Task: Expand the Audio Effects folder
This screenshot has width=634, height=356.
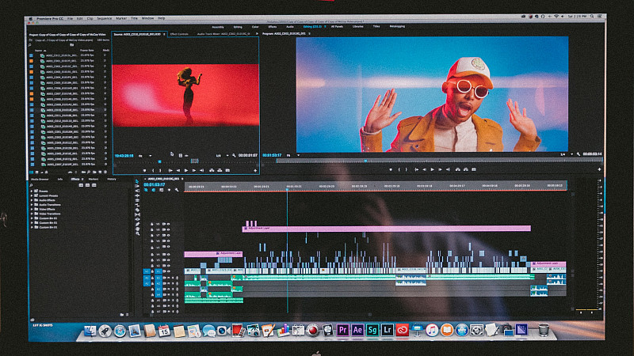Action: click(x=32, y=200)
